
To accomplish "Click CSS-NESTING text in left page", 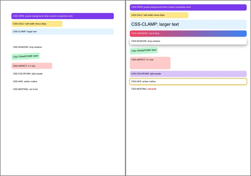I will [25, 89].
